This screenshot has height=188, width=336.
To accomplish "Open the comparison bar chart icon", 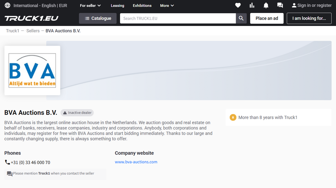I will coord(252,5).
